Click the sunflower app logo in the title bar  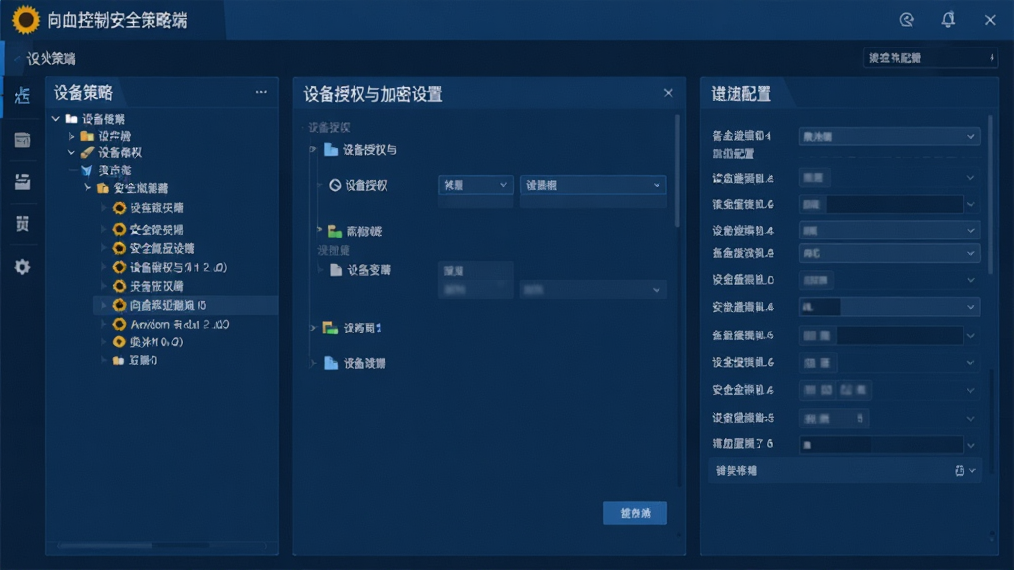click(26, 20)
